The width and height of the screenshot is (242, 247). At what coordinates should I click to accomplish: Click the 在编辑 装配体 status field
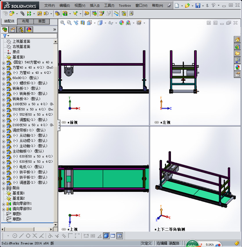[x=168, y=243]
